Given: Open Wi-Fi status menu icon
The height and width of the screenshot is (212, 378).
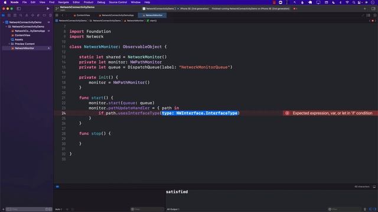Looking at the screenshot, I should pos(347,2).
